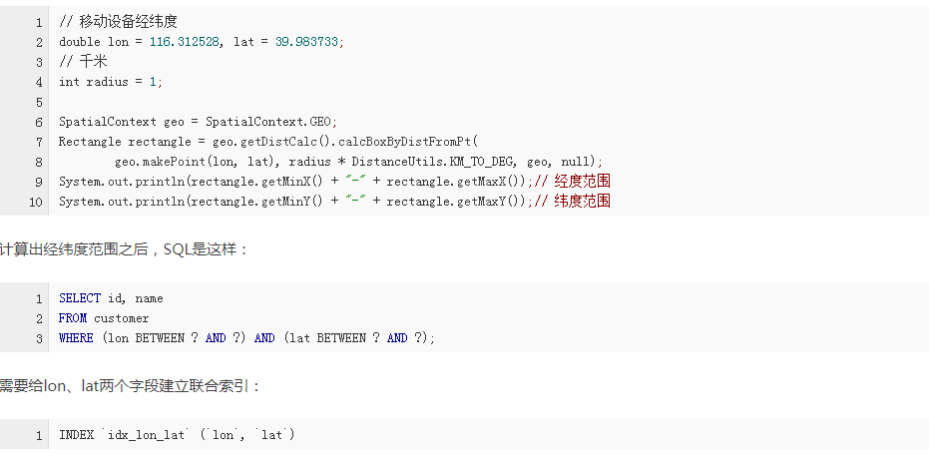Click the paragraph 计算出经纬度范围之后
Image resolution: width=929 pixels, height=464 pixels.
tap(125, 249)
